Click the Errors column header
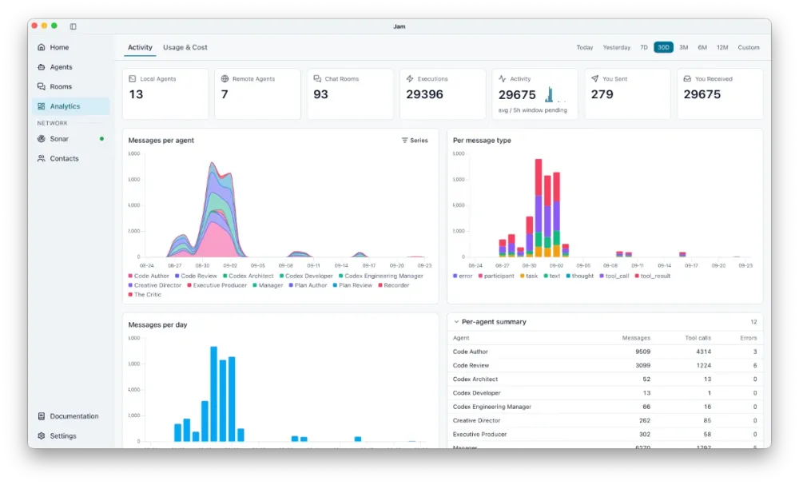Screen dimensions: 799x485 pos(748,338)
